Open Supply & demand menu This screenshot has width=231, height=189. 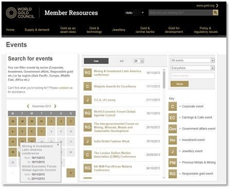coord(37,30)
